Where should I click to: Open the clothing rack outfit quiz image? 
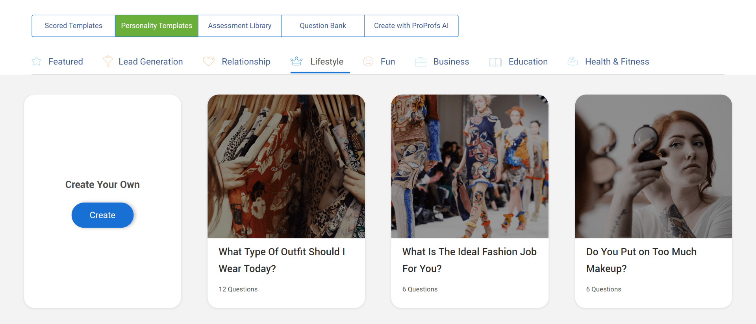[286, 166]
